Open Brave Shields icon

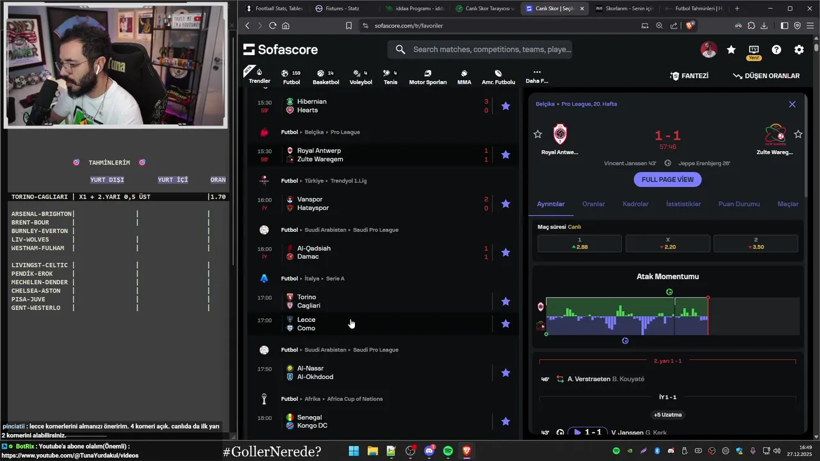tap(690, 26)
